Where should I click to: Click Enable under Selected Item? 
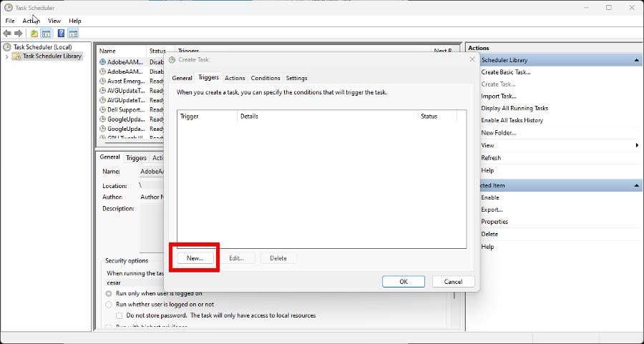click(x=490, y=197)
